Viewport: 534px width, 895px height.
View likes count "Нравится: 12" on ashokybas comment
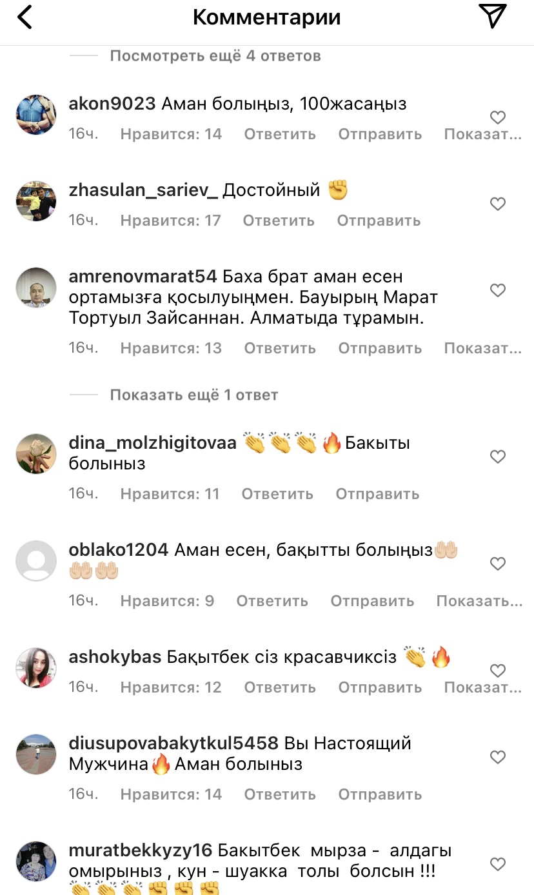(171, 687)
